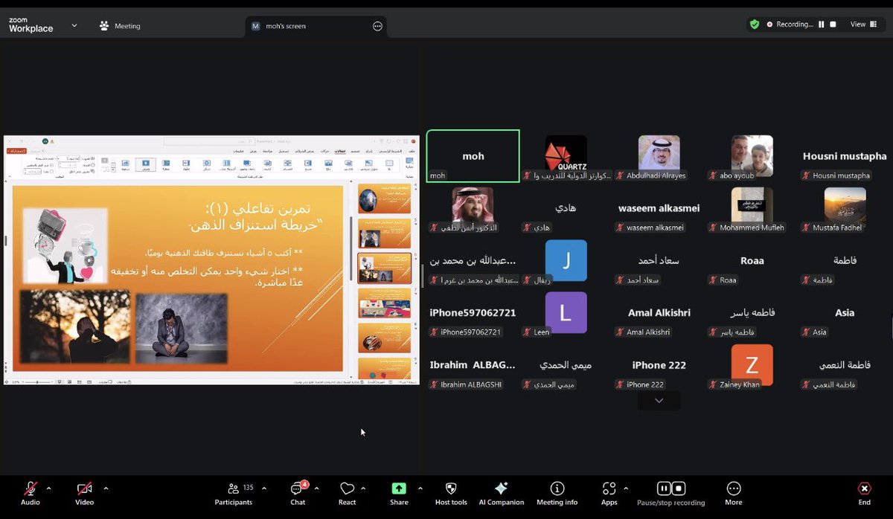Screen dimensions: 893x519
Task: Start video using the Video camera icon
Action: coord(83,489)
